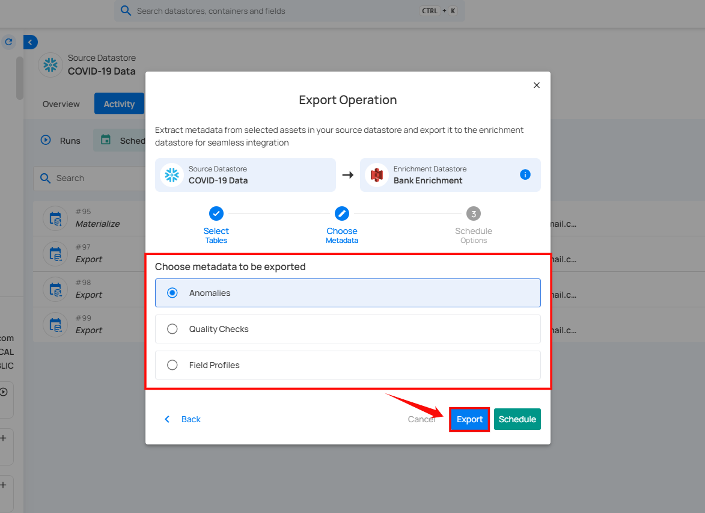705x513 pixels.
Task: Open step 3 Schedule Options
Action: click(x=474, y=213)
